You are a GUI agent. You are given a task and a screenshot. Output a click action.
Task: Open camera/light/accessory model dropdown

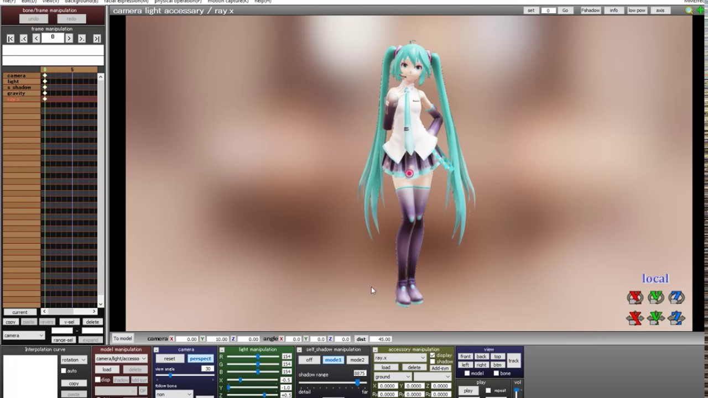pyautogui.click(x=121, y=359)
